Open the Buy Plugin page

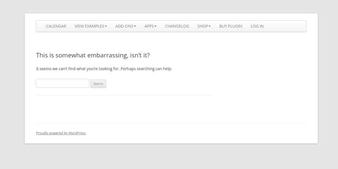[x=231, y=26]
